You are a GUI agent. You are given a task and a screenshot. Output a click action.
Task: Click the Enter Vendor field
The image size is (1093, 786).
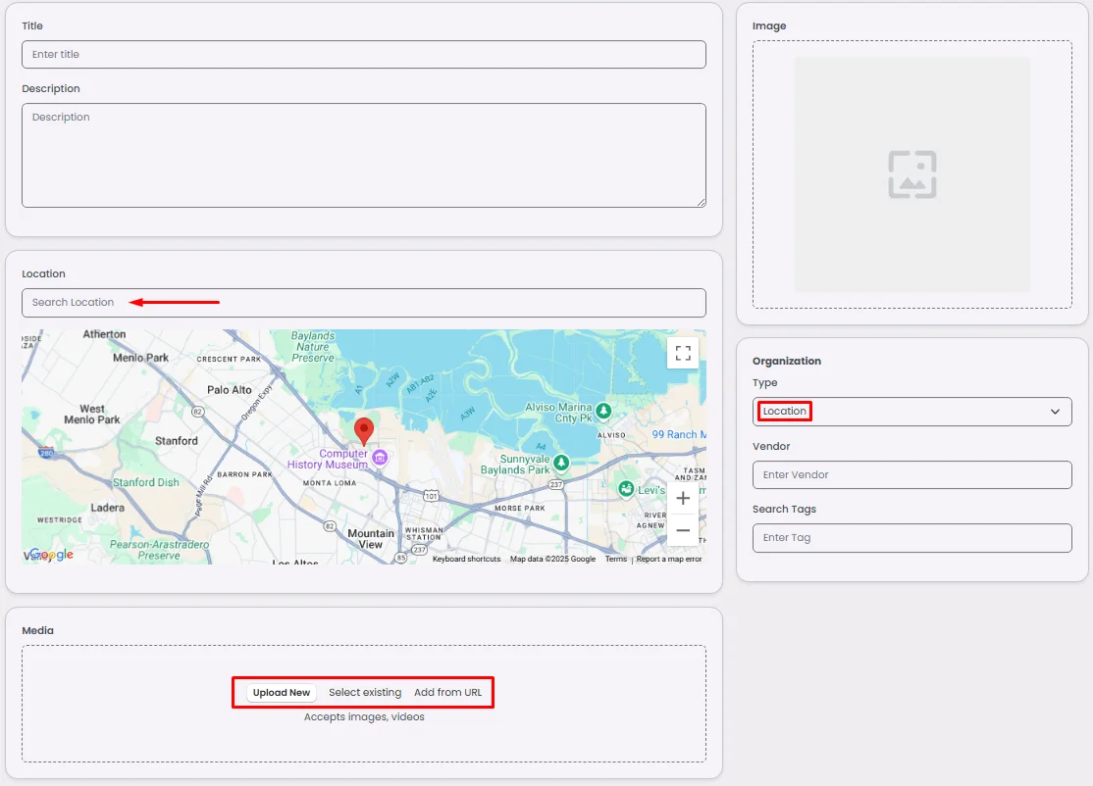911,475
